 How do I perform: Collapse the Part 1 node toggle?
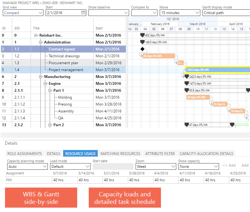[50, 90]
